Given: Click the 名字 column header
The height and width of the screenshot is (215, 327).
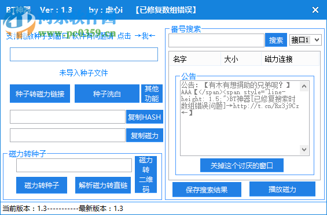Looking at the screenshot, I should [x=195, y=60].
